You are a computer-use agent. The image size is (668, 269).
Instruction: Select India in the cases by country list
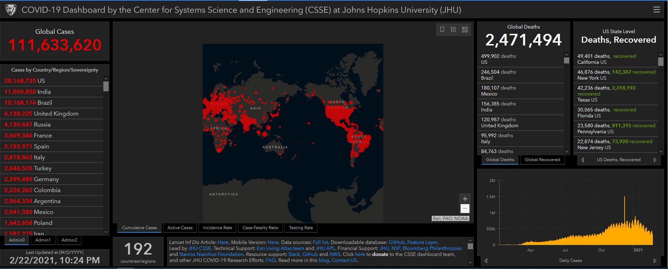pos(44,92)
